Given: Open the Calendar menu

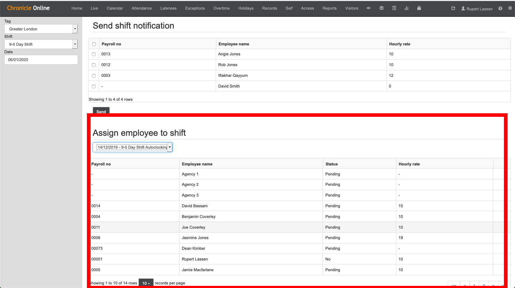Looking at the screenshot, I should tap(115, 8).
